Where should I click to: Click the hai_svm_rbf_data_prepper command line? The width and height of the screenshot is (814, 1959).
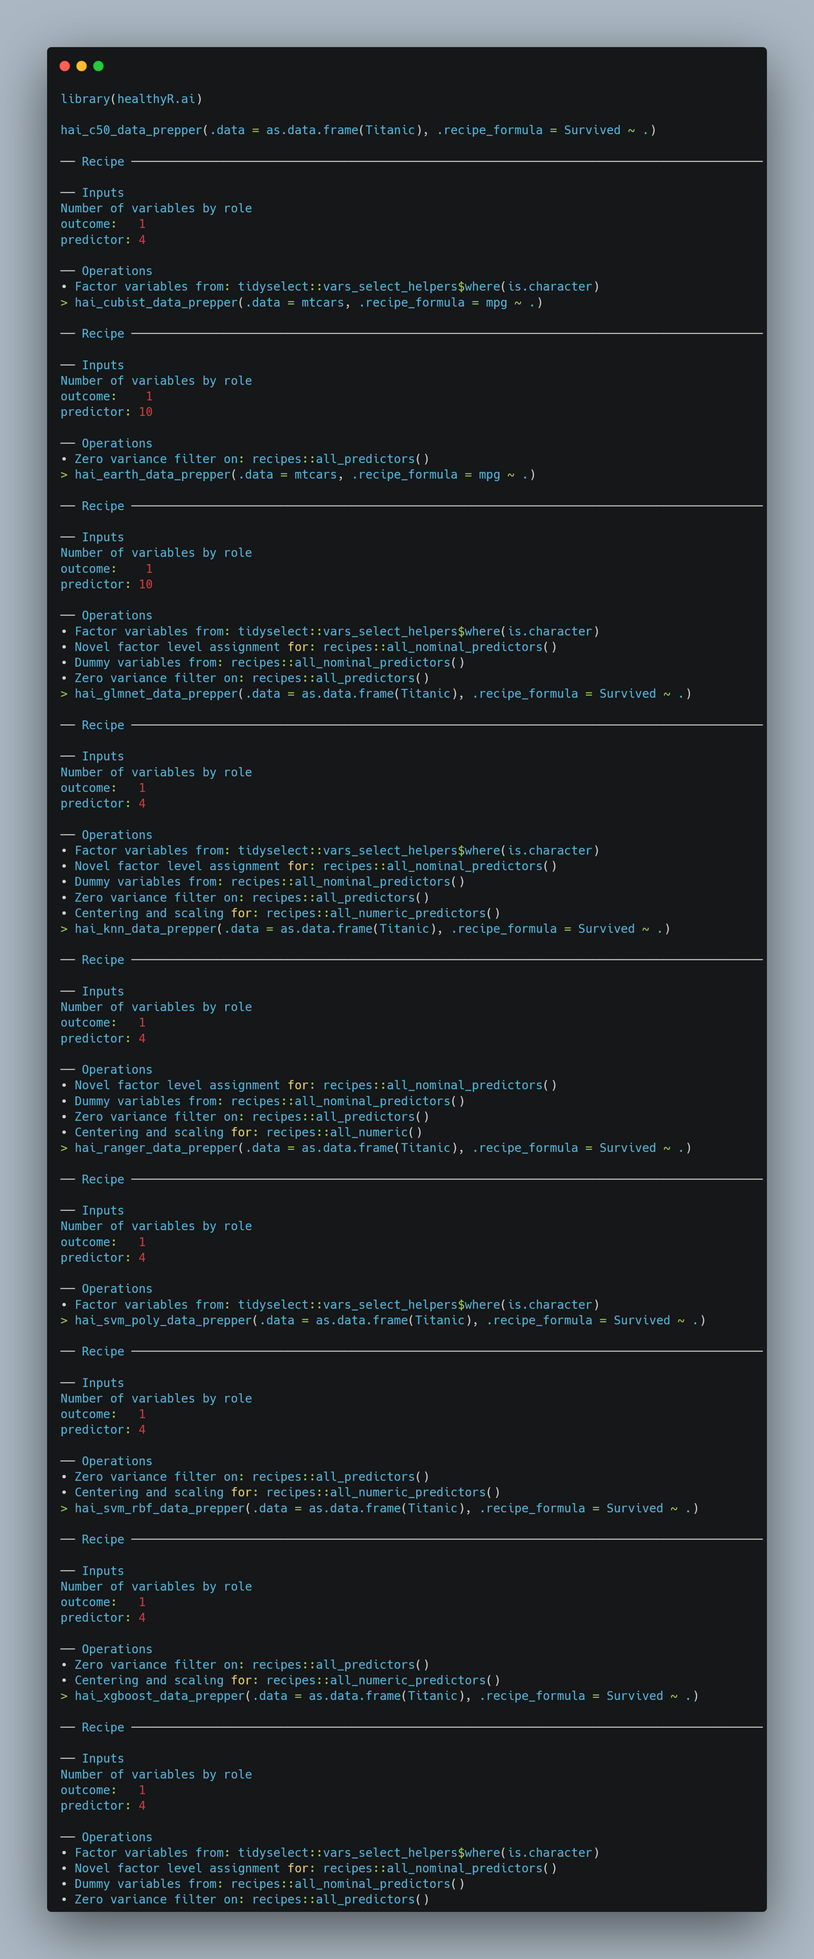(379, 1508)
